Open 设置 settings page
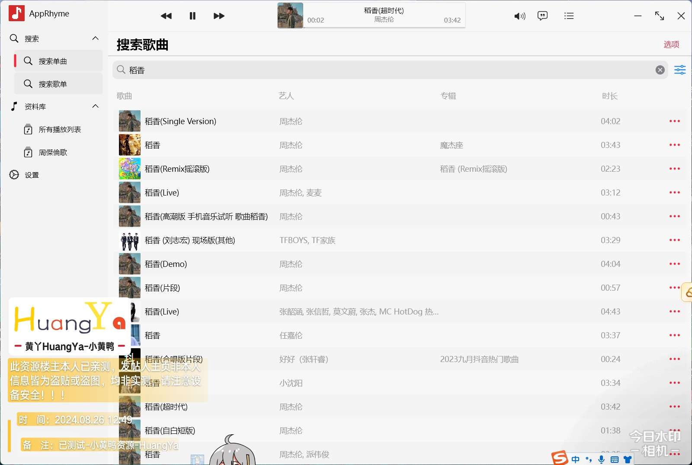 click(x=25, y=175)
